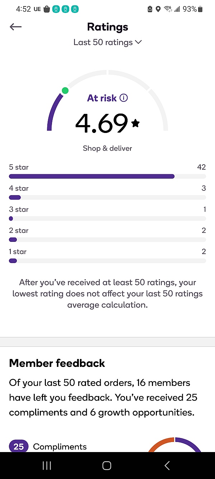
Task: Tap the Android home button
Action: tap(107, 466)
